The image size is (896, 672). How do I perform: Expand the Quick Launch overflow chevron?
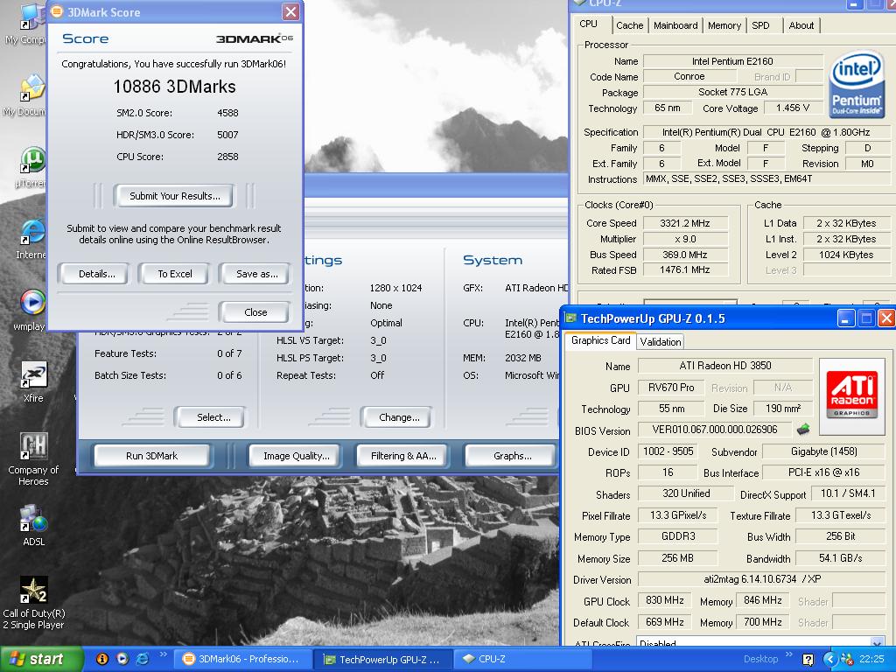click(163, 654)
